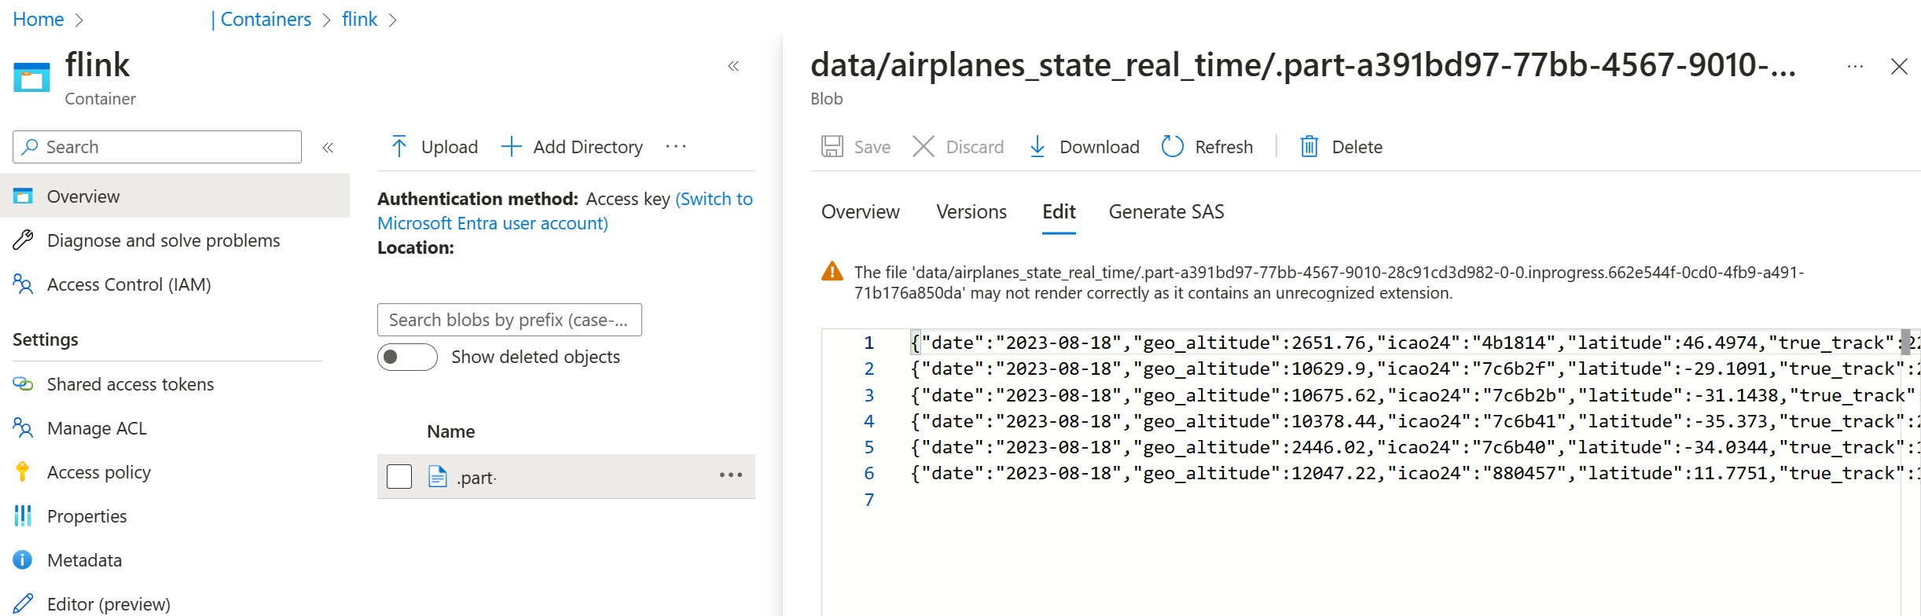
Task: Open more options for .part blob
Action: (x=731, y=475)
